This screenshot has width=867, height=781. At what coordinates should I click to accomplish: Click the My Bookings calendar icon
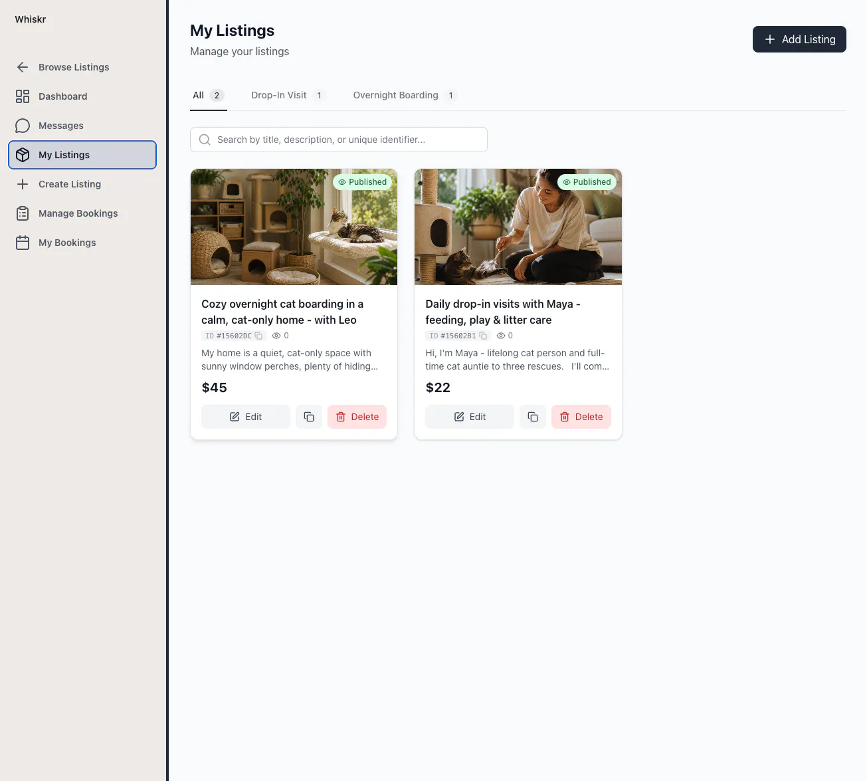[x=23, y=243]
